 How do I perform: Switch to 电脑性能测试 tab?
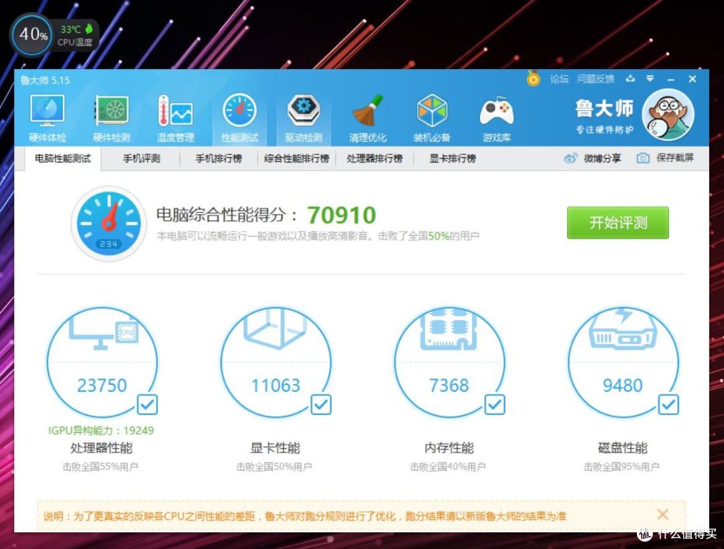(x=63, y=159)
